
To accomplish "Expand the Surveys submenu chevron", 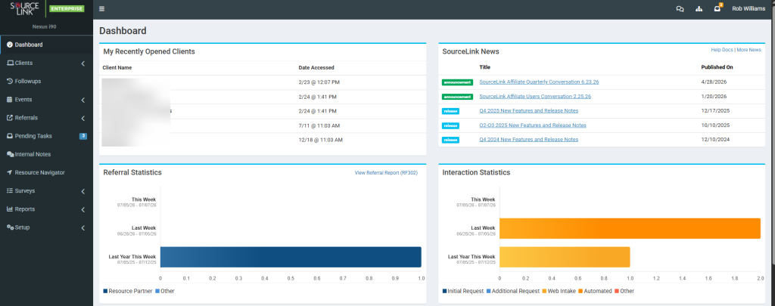I will click(x=83, y=191).
